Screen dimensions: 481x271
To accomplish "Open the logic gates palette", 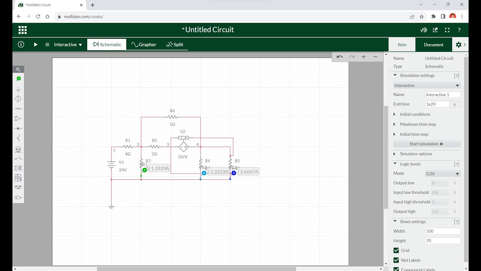I will tap(18, 197).
